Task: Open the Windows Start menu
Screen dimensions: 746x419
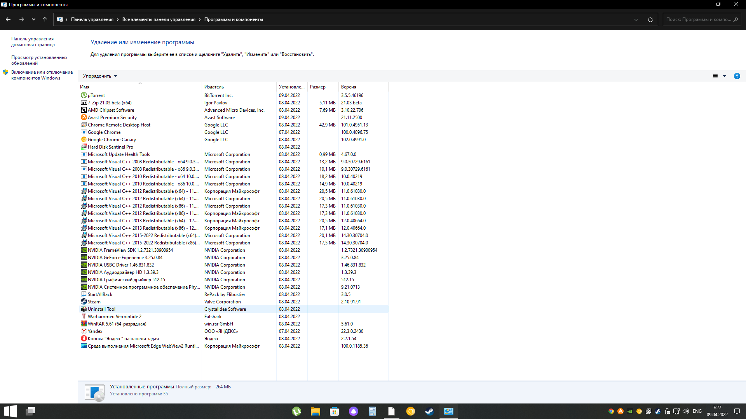Action: pyautogui.click(x=10, y=411)
